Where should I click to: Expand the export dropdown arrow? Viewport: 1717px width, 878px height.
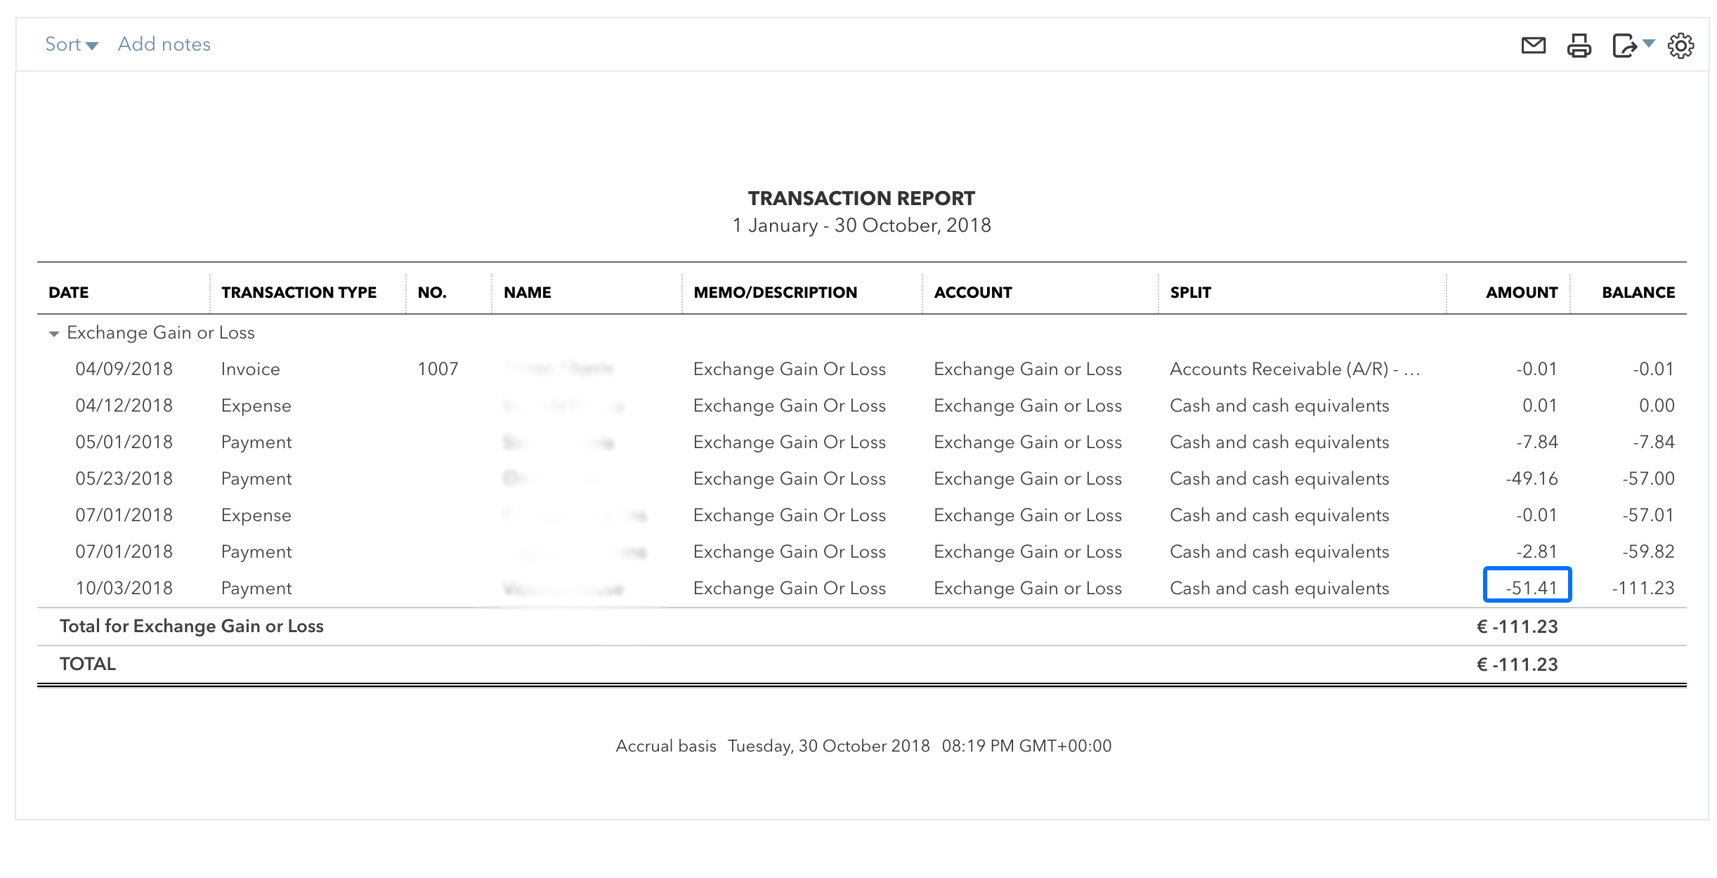(x=1649, y=44)
